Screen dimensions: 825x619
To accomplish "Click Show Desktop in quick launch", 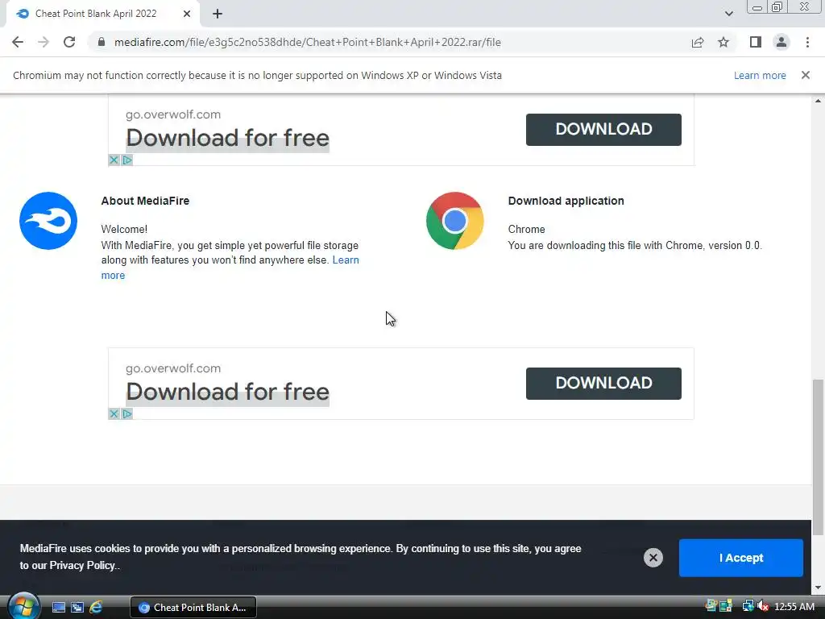I will point(59,608).
